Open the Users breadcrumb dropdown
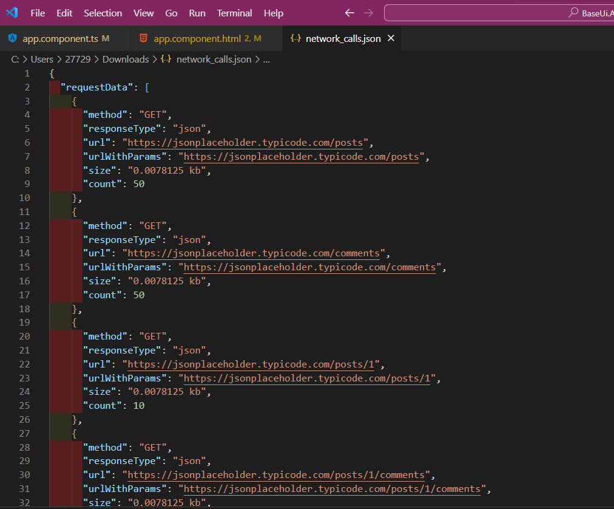Image resolution: width=614 pixels, height=509 pixels. (42, 59)
